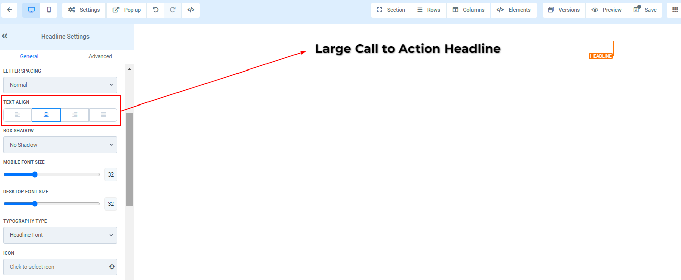Click the Desktop Font Size slider
This screenshot has height=280, width=681.
point(51,204)
